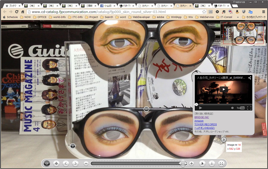Open video on YouTube via logo

tap(241, 108)
